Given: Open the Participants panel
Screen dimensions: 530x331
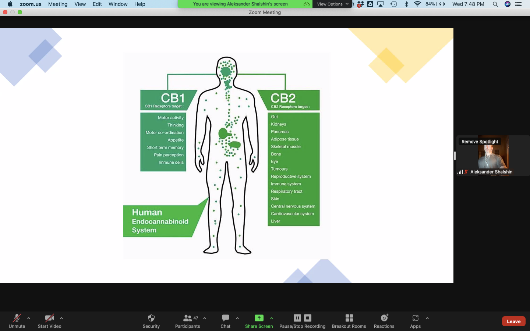Looking at the screenshot, I should pyautogui.click(x=187, y=321).
